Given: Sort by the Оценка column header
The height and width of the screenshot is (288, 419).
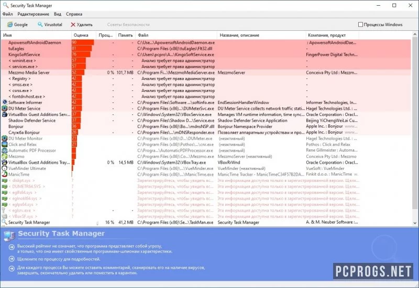Looking at the screenshot, I should 83,35.
